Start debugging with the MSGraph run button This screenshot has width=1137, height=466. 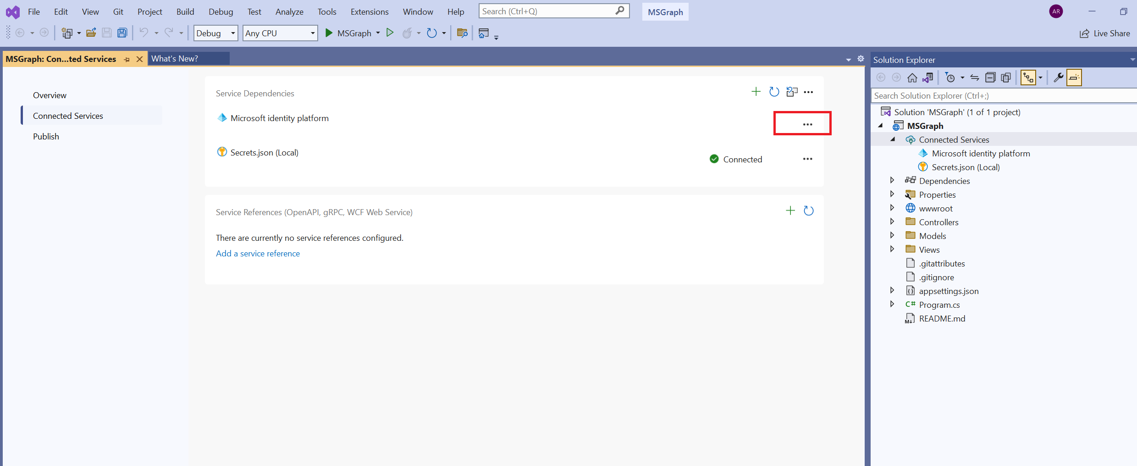(348, 33)
